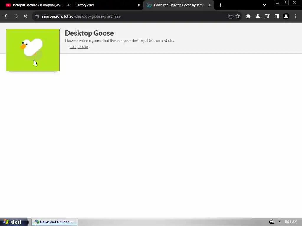302x226 pixels.
Task: Switch to the Privacy error tab
Action: click(x=108, y=5)
